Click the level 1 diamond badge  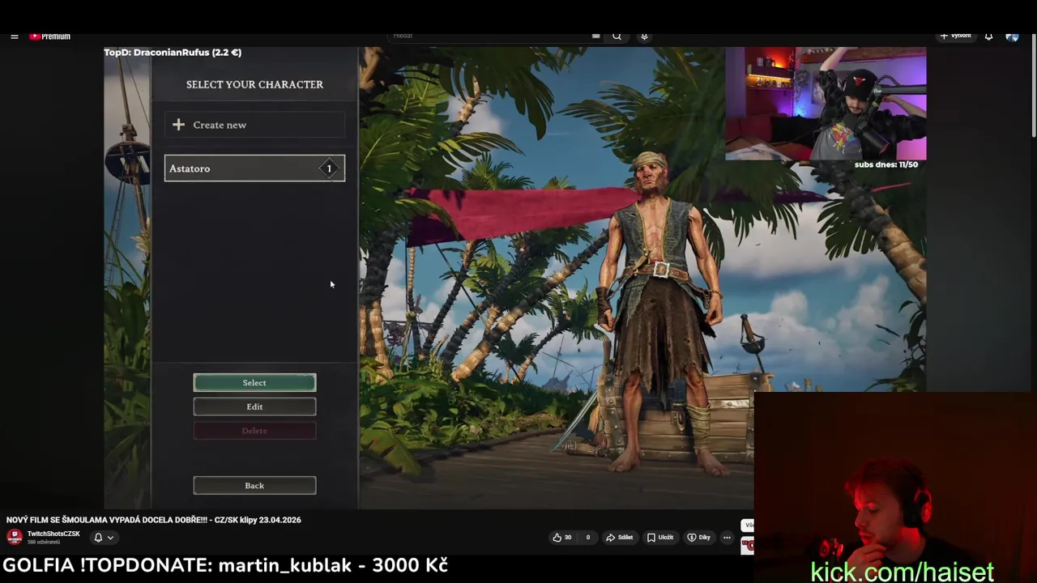(329, 168)
